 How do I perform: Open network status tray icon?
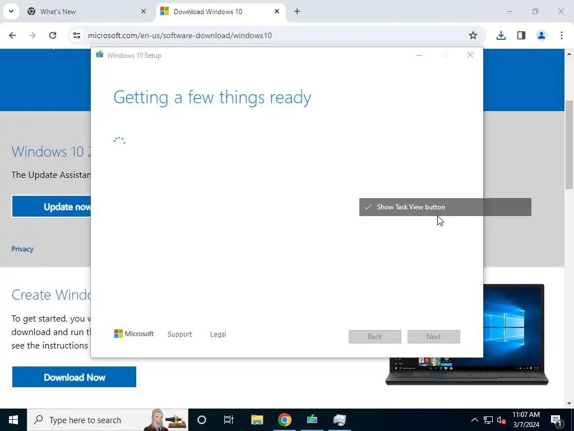(x=488, y=420)
